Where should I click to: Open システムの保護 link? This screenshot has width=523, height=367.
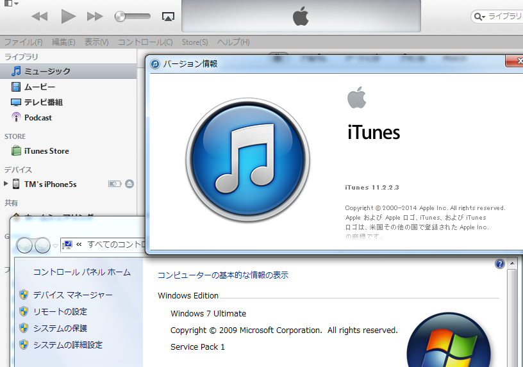pos(60,329)
